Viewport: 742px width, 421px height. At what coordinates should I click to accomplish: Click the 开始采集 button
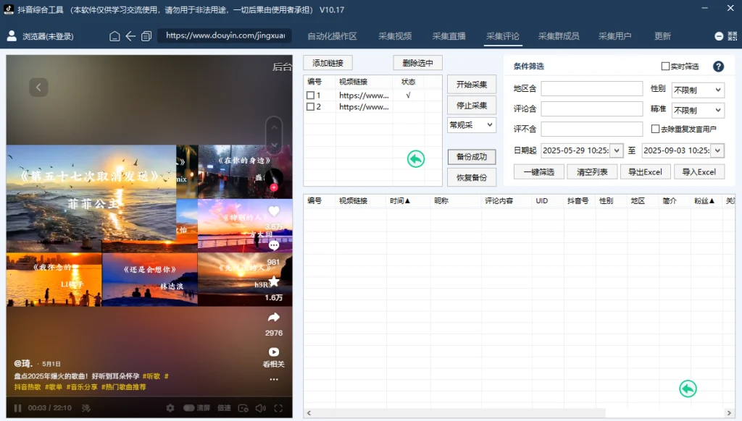(x=471, y=85)
